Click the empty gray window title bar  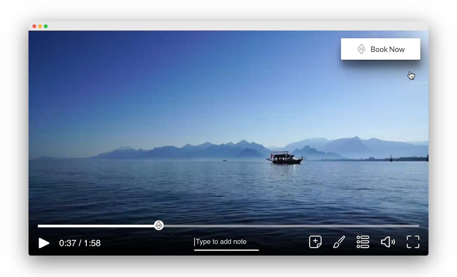click(228, 26)
